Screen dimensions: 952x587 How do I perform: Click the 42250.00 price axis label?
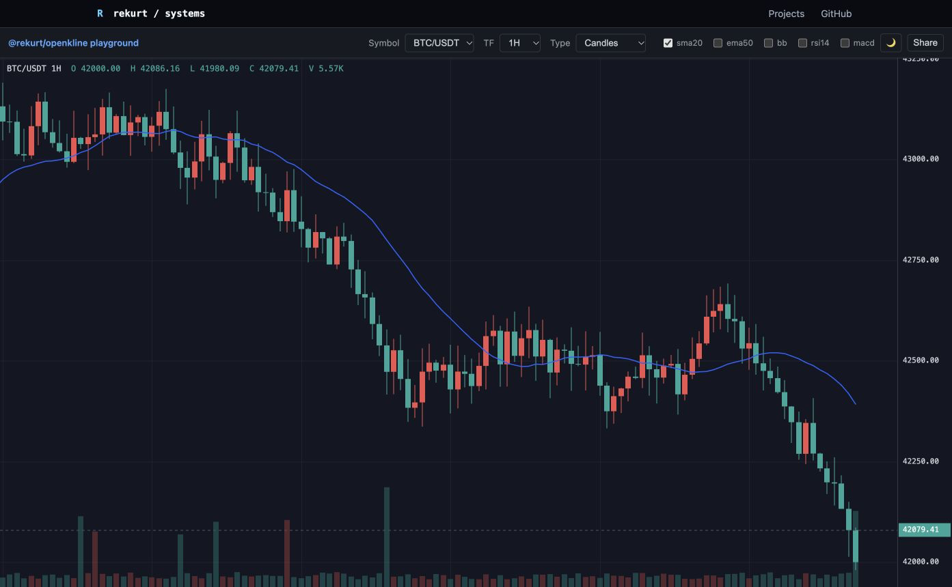pyautogui.click(x=921, y=461)
